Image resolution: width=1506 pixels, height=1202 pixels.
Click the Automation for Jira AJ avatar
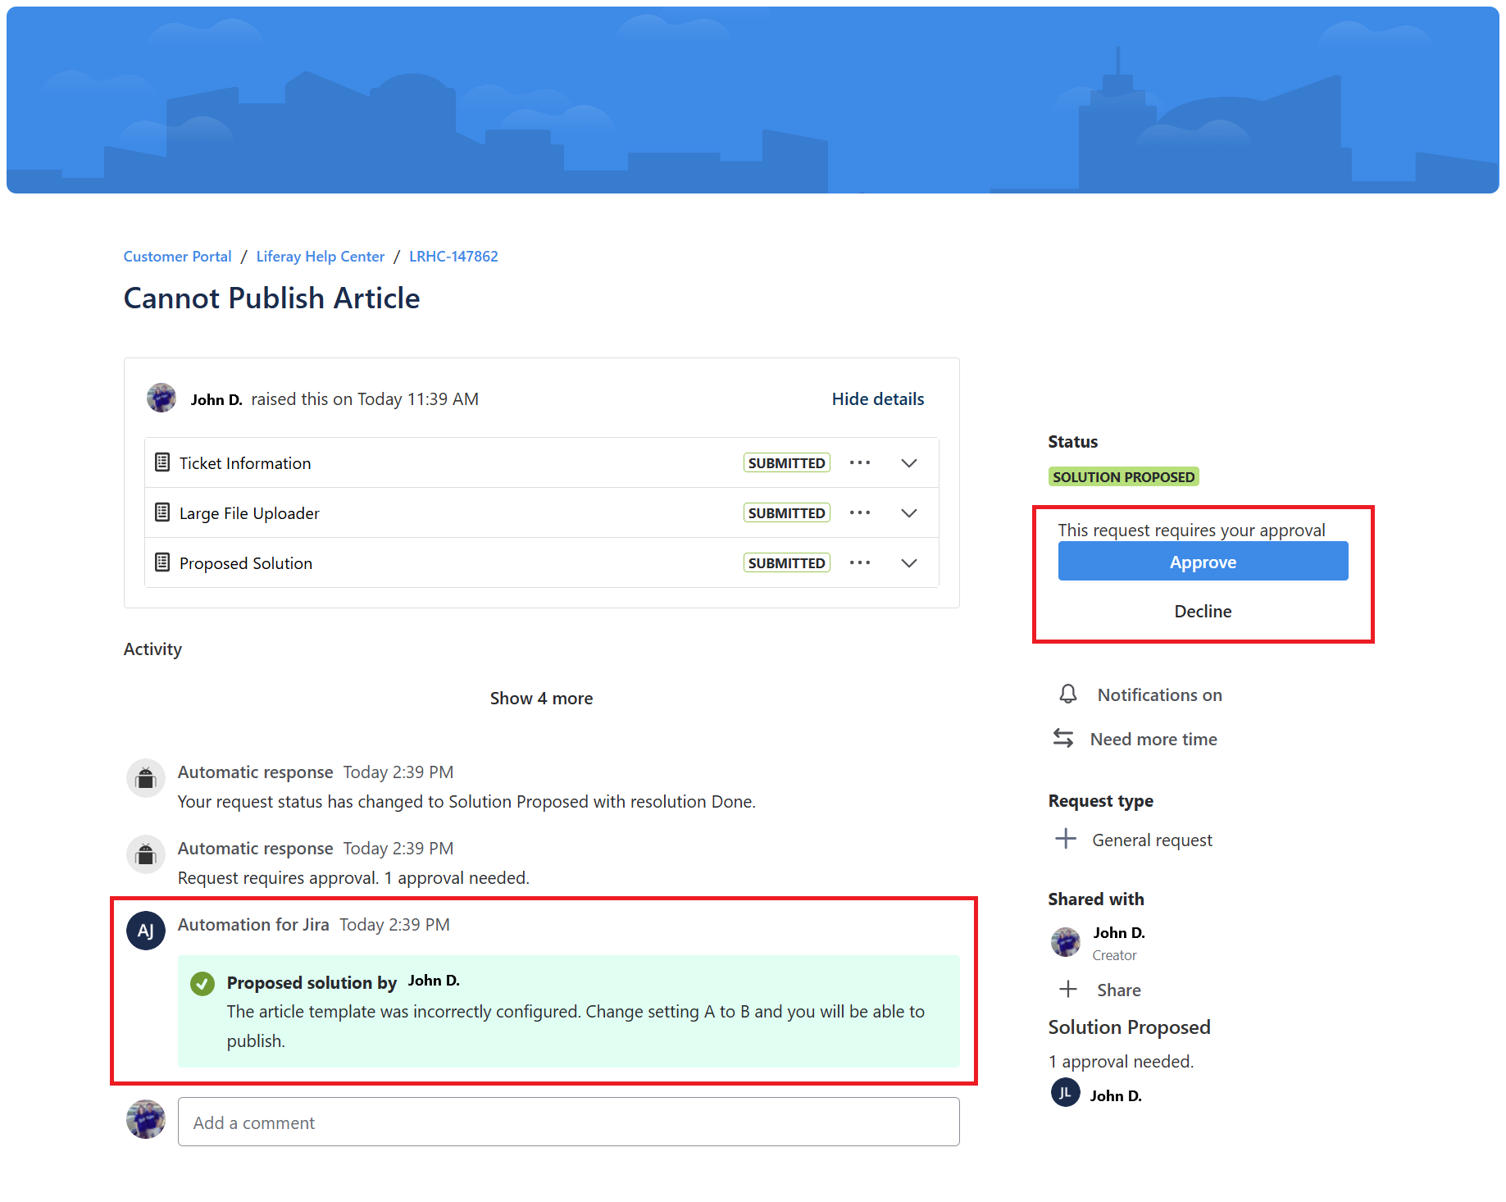coord(146,931)
